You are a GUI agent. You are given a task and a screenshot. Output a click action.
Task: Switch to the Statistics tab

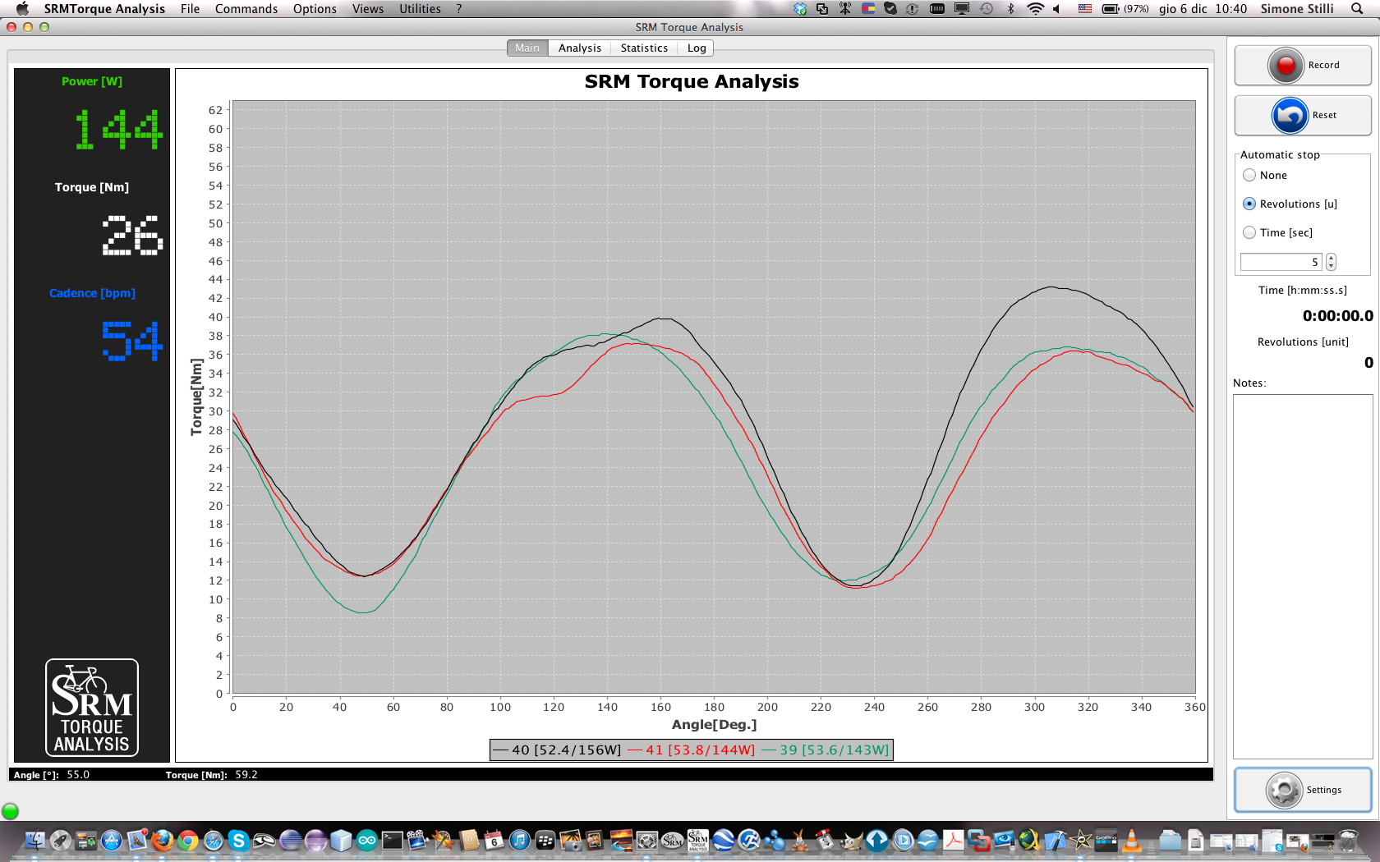click(x=644, y=48)
